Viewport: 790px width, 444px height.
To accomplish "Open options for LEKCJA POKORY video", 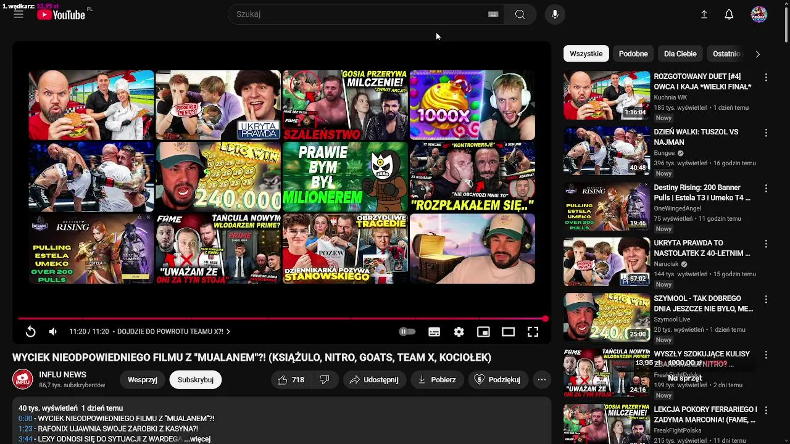I will click(x=766, y=411).
